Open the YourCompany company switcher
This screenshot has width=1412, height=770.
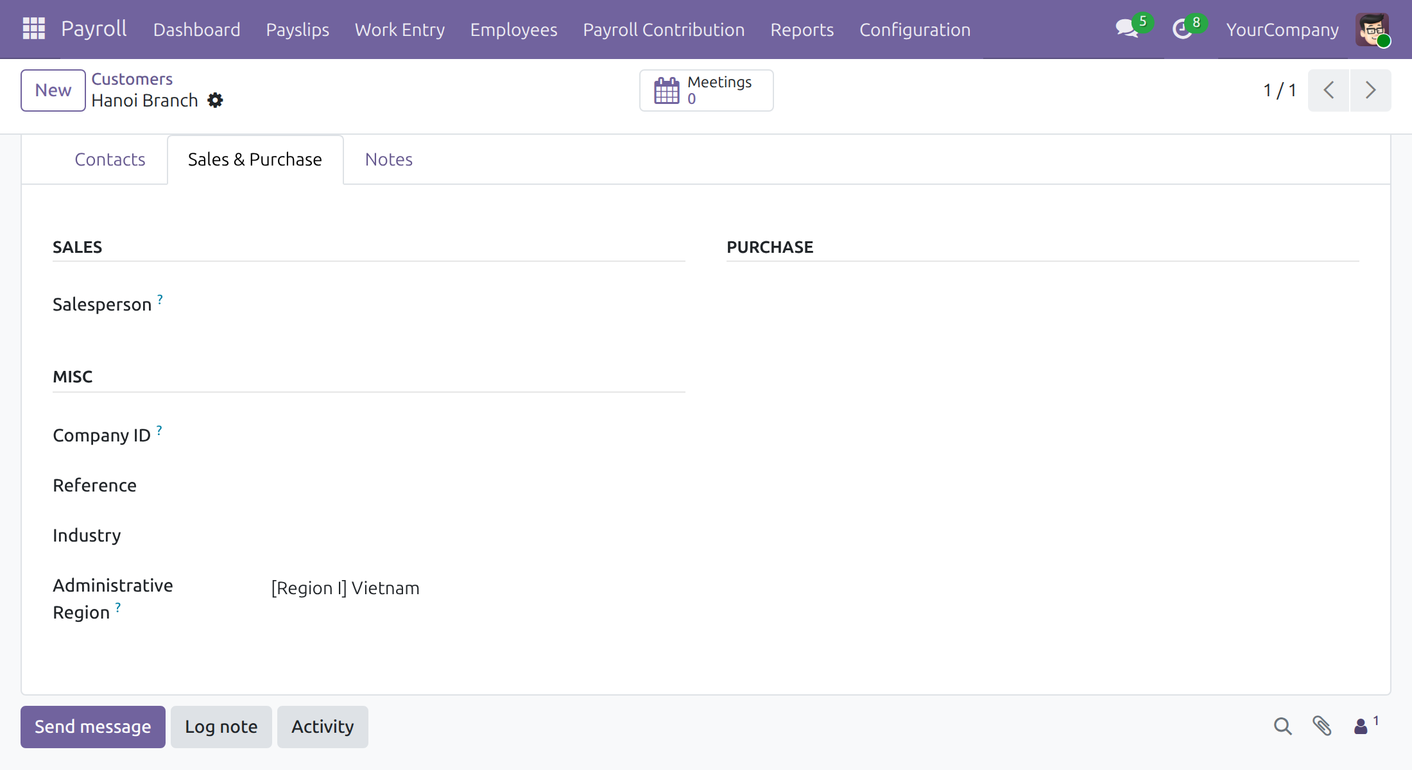point(1282,30)
